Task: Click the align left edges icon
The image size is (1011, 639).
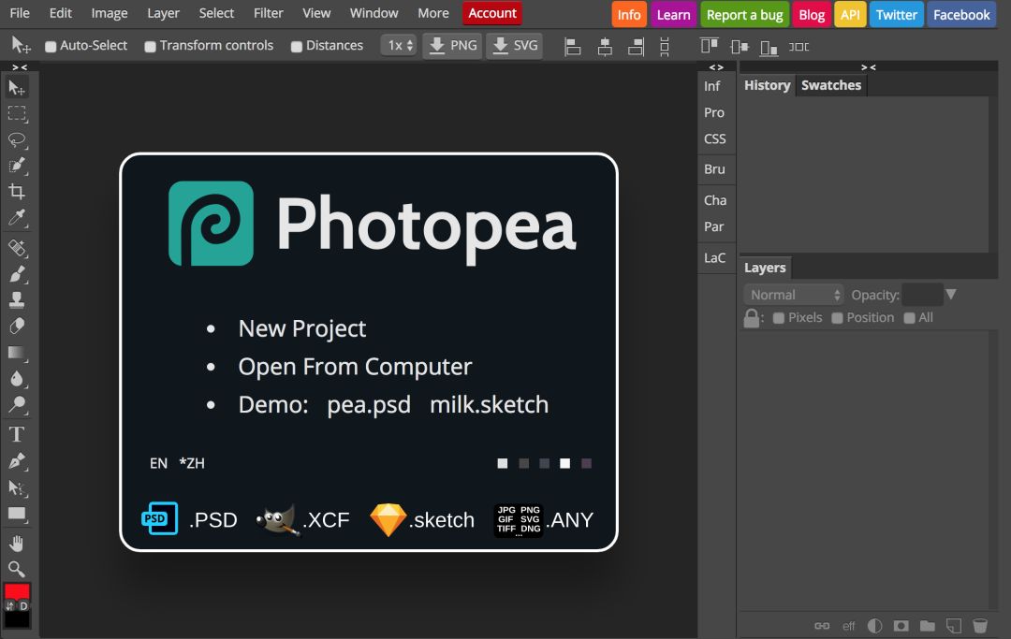Action: pos(573,47)
